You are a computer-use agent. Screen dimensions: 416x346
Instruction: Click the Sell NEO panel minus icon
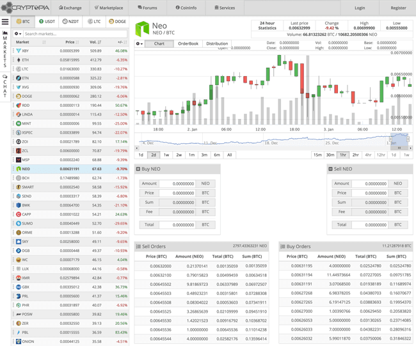pyautogui.click(x=330, y=169)
